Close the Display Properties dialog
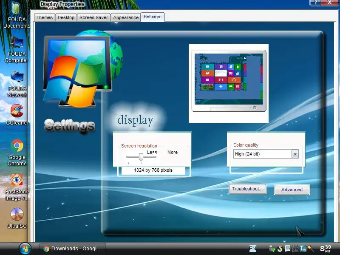 [329, 3]
